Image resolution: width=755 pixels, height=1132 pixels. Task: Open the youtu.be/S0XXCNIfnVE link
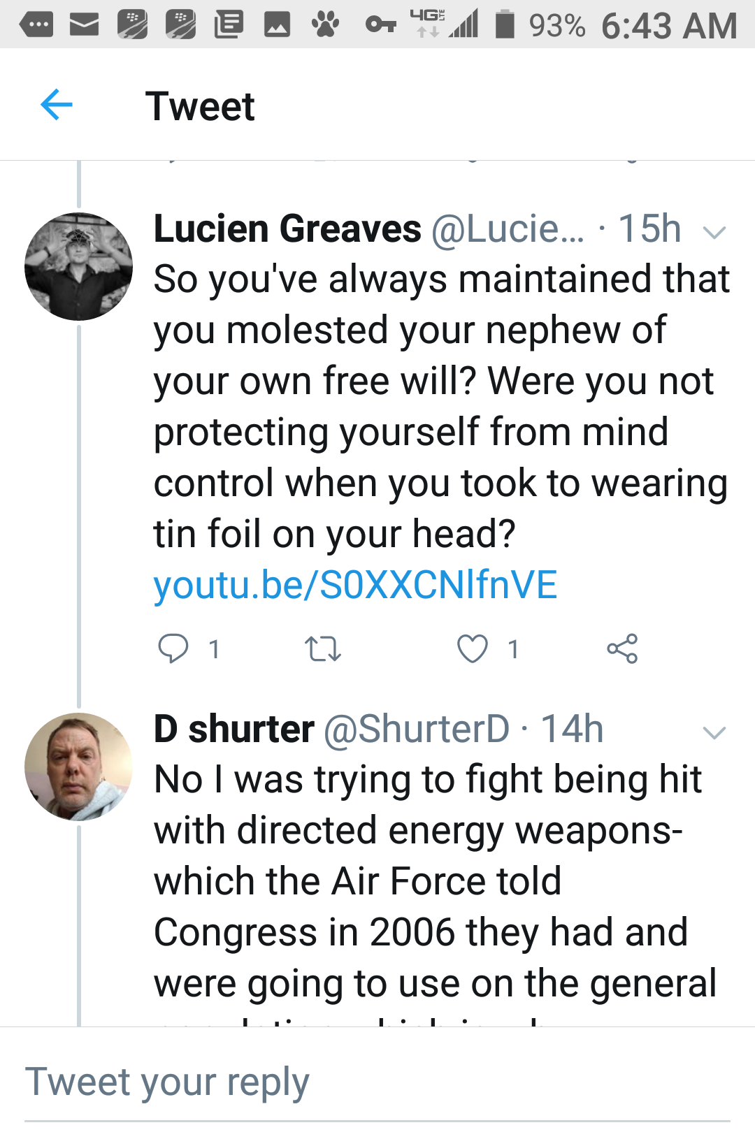point(355,585)
